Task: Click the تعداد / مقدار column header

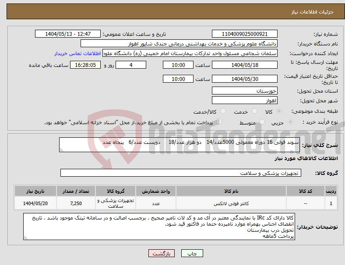Action: click(x=76, y=191)
